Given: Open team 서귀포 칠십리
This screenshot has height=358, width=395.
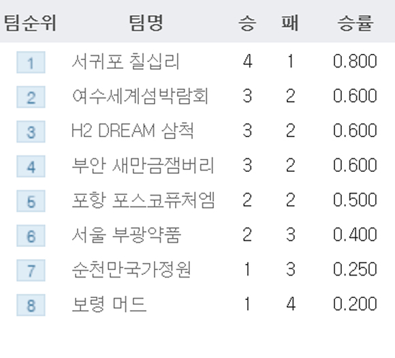Looking at the screenshot, I should 125,61.
